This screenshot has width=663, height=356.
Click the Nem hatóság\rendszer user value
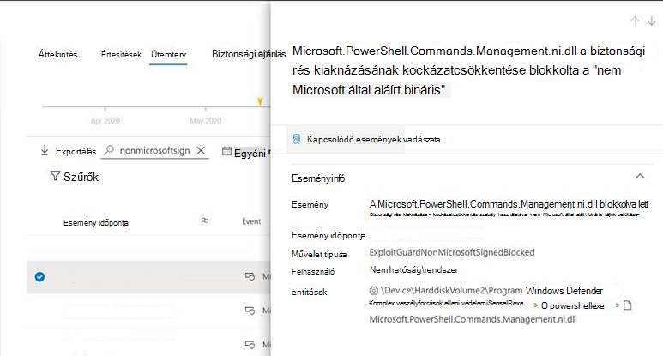tap(414, 269)
